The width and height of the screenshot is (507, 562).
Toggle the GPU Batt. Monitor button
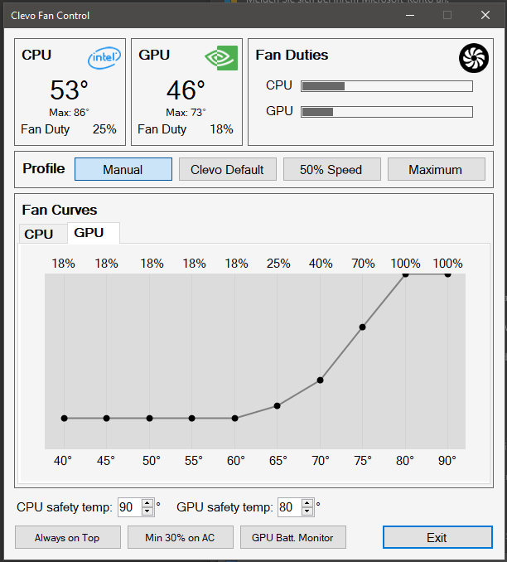tap(292, 537)
